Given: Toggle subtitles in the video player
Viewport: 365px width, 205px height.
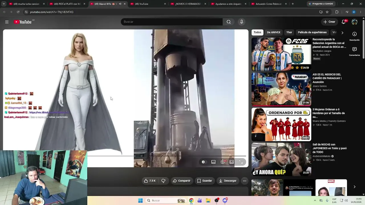Looking at the screenshot, I should (x=213, y=162).
